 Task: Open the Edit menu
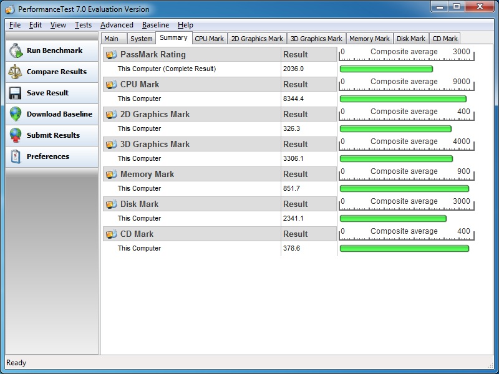[x=36, y=25]
